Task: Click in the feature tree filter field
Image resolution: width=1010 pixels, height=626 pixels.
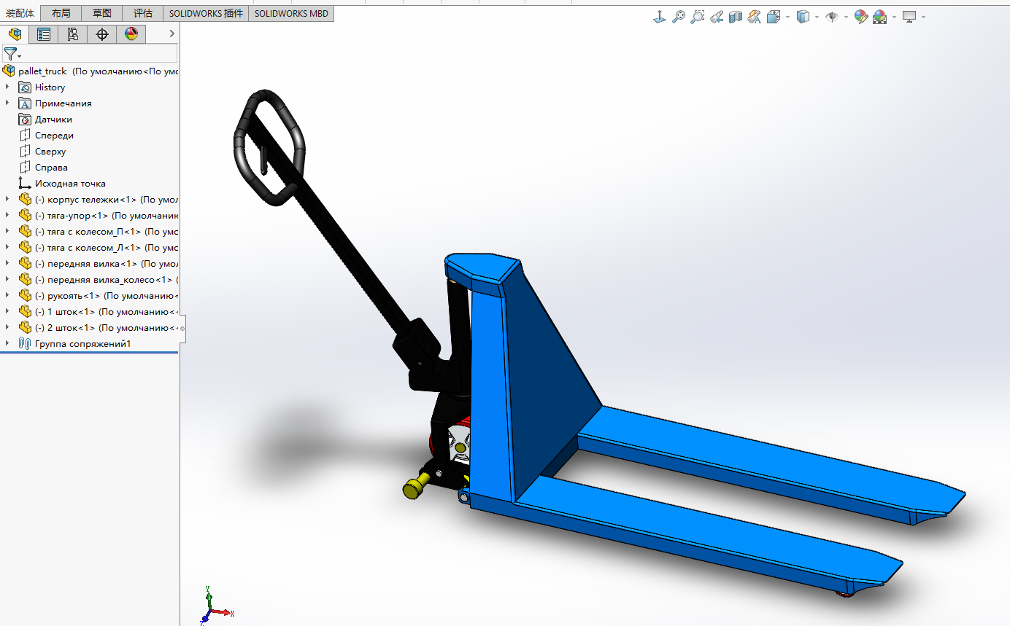Action: pos(89,53)
